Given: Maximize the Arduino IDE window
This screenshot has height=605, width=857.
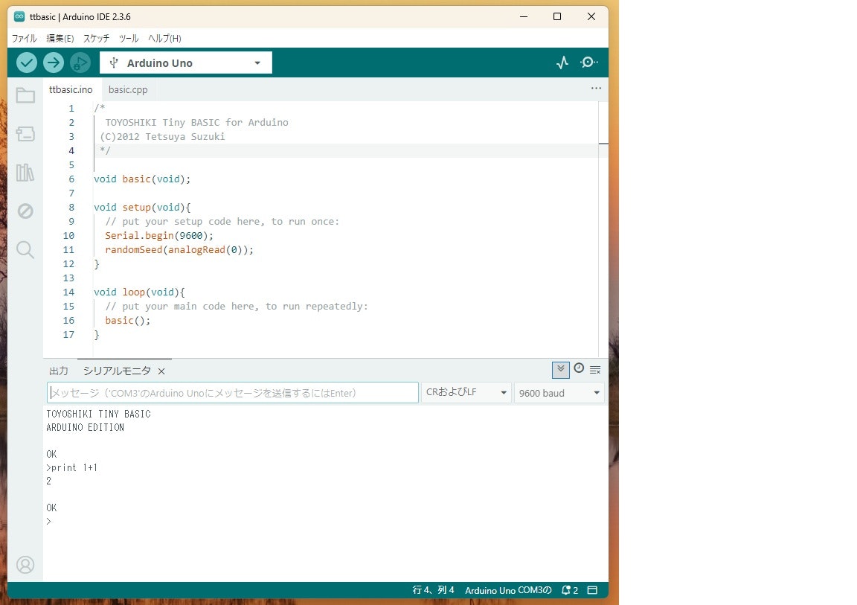Looking at the screenshot, I should [557, 16].
